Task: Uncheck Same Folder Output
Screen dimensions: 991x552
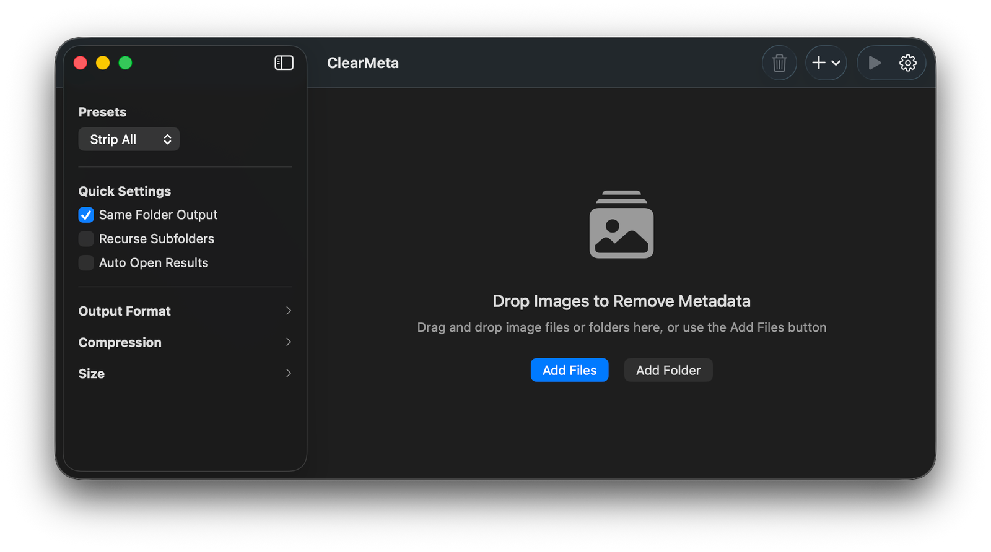Action: 86,215
